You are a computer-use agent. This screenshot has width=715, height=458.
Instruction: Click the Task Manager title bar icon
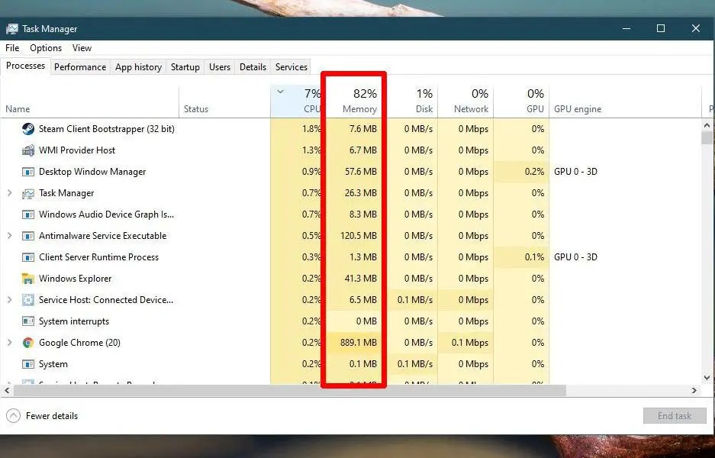[x=12, y=28]
